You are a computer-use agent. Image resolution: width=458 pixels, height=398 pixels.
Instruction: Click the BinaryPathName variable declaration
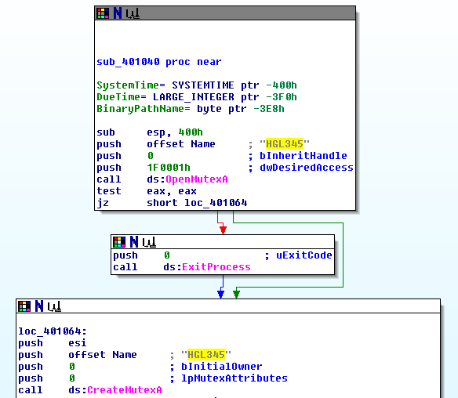click(x=191, y=109)
